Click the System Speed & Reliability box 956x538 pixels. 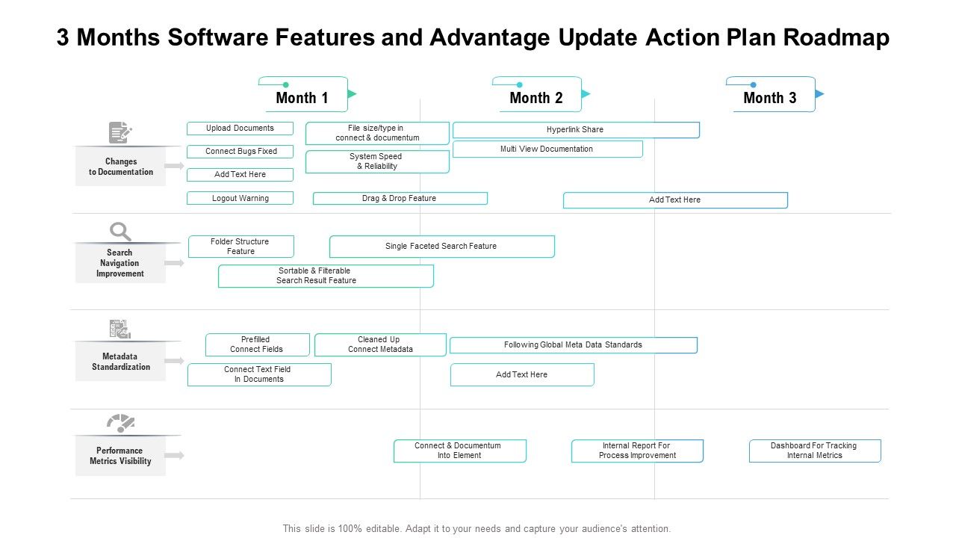[x=377, y=161]
